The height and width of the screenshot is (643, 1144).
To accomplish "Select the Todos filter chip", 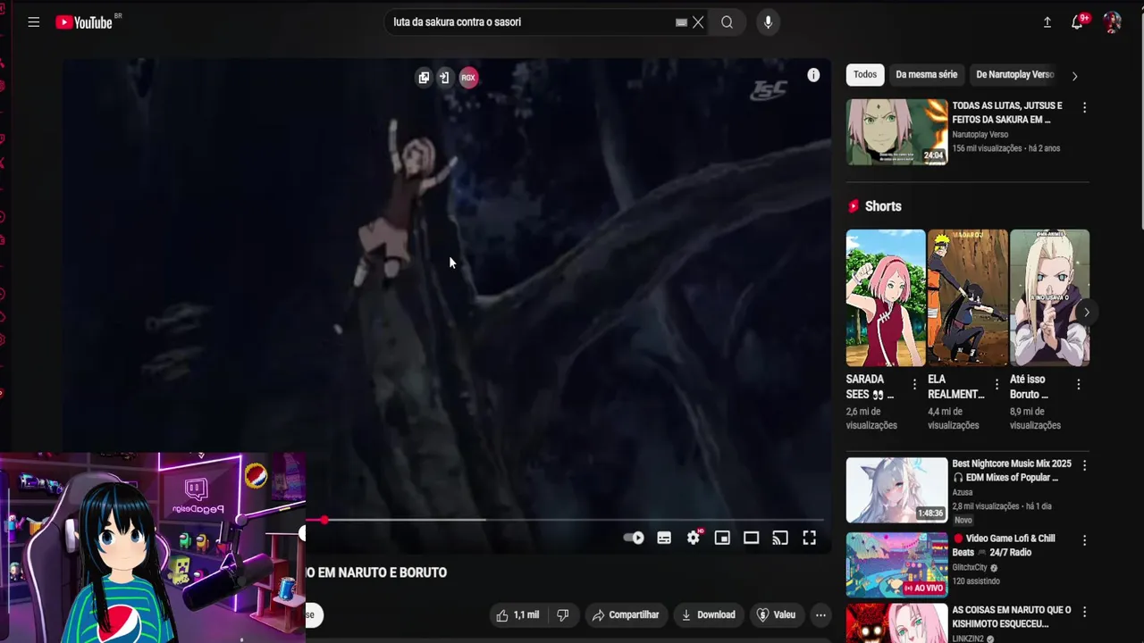I will 865,75.
